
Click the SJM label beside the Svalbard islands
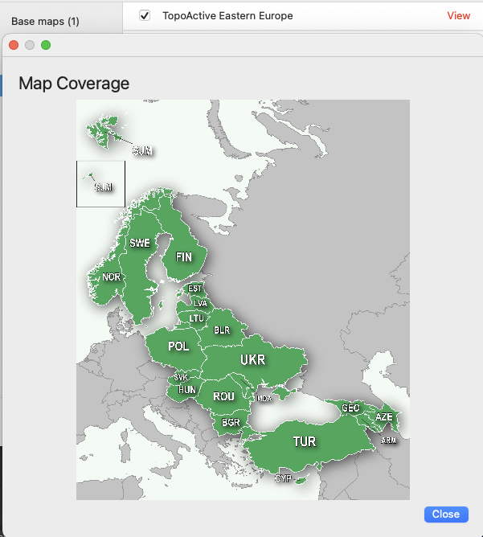142,150
